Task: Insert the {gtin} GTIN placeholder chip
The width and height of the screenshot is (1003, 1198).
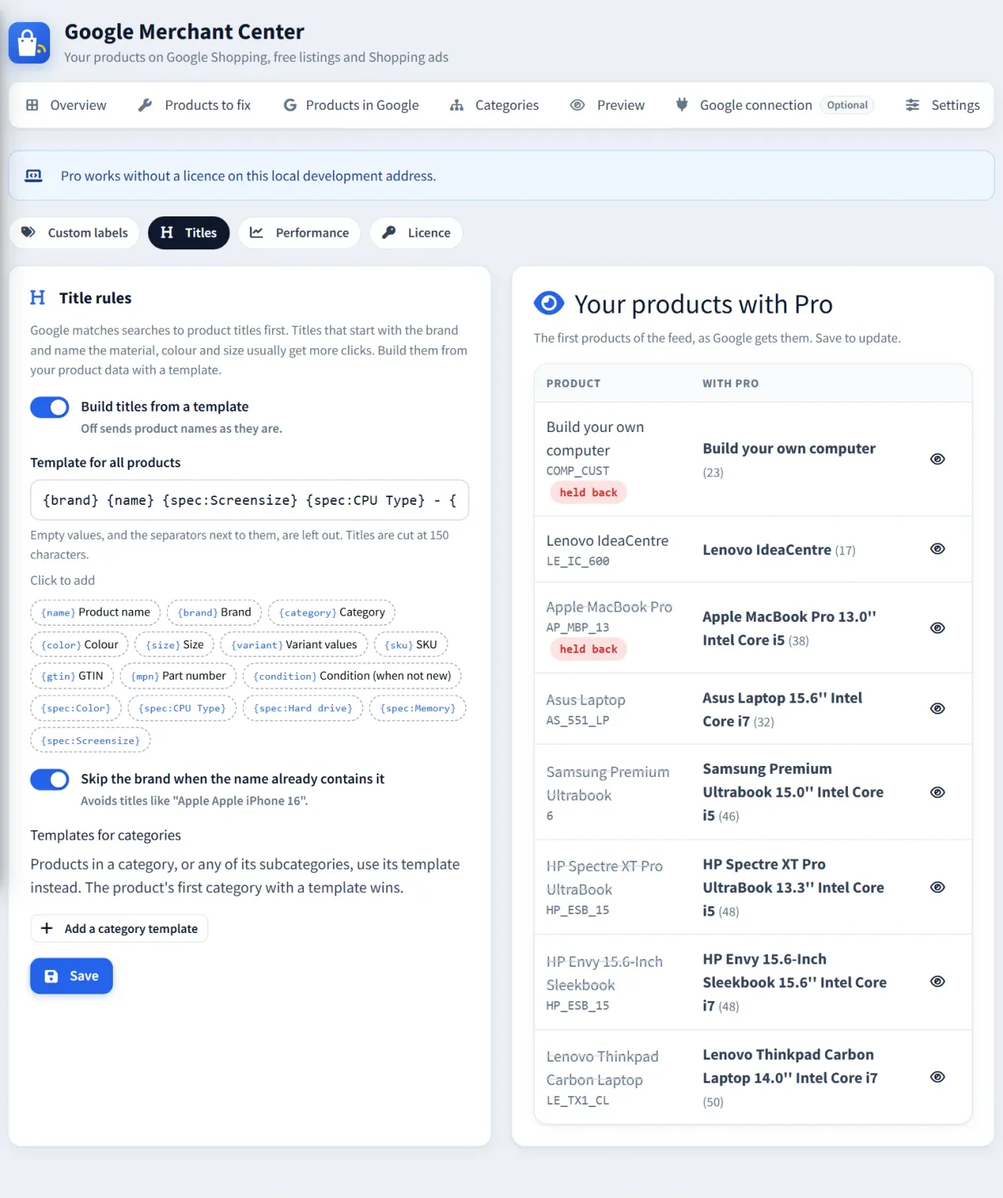Action: [72, 676]
